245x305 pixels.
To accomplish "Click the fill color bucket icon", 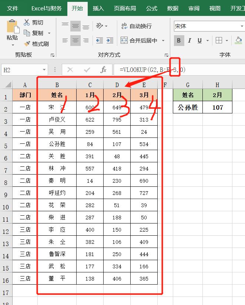I will [x=239, y=40].
